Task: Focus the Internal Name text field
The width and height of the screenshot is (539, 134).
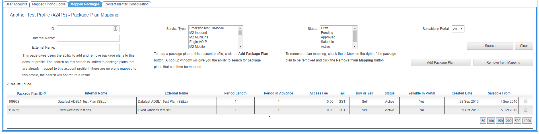Action: 88,38
